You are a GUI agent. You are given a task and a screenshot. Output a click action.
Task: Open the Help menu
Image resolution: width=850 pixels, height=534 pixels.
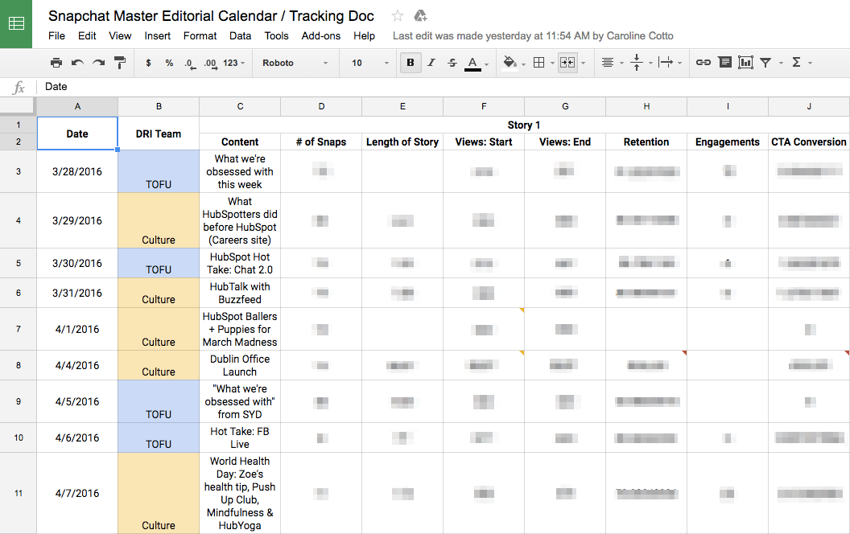(365, 35)
